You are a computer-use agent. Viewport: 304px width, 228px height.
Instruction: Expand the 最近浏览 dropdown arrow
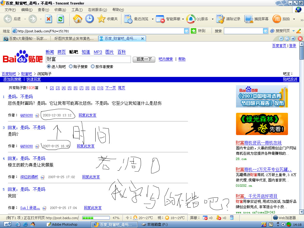[x=153, y=19]
